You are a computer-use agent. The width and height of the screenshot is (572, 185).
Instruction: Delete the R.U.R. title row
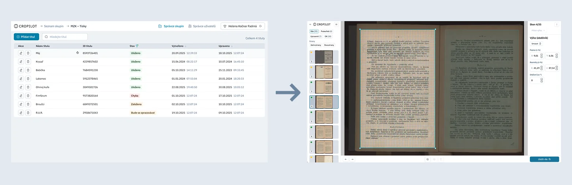(28, 113)
